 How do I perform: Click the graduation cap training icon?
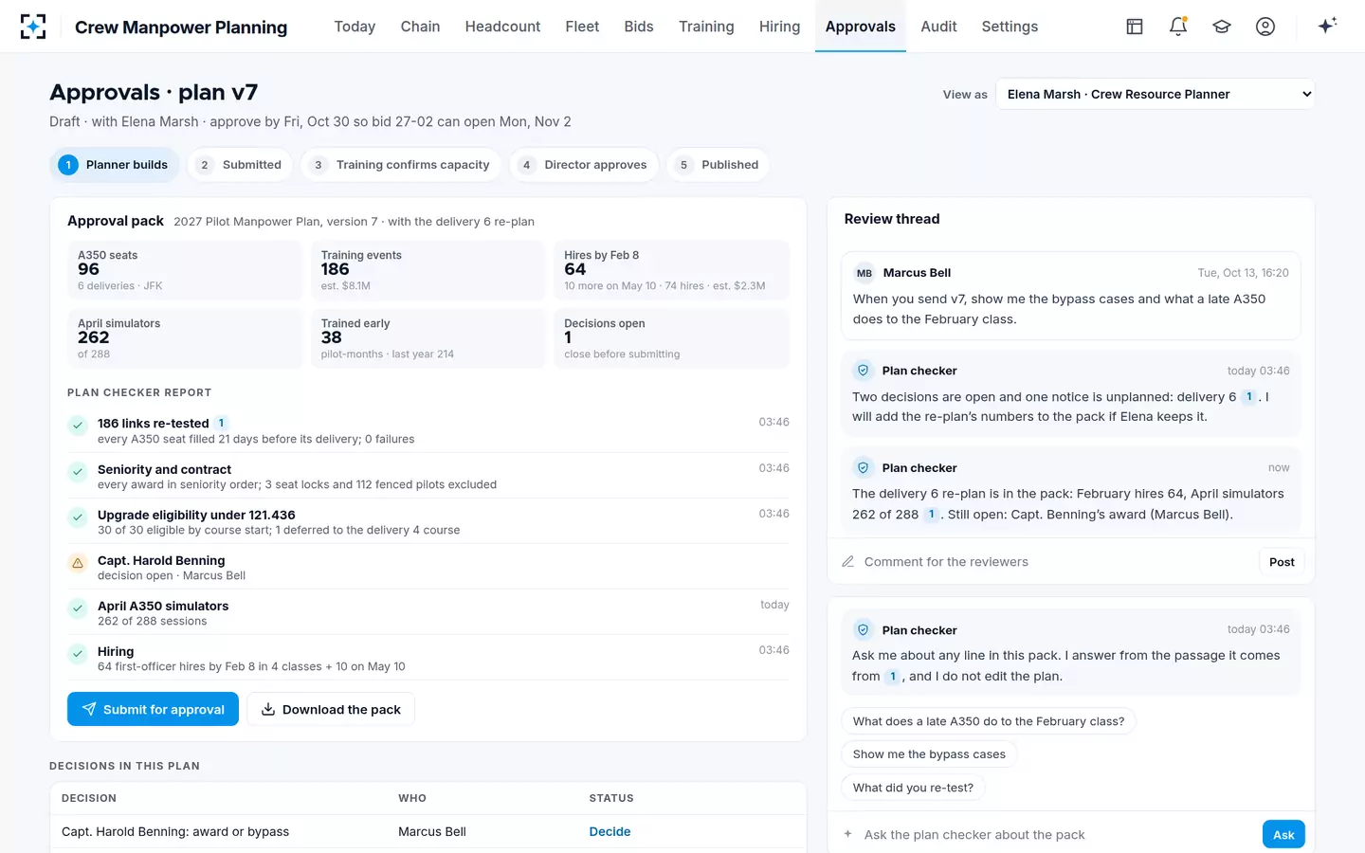coord(1222,27)
